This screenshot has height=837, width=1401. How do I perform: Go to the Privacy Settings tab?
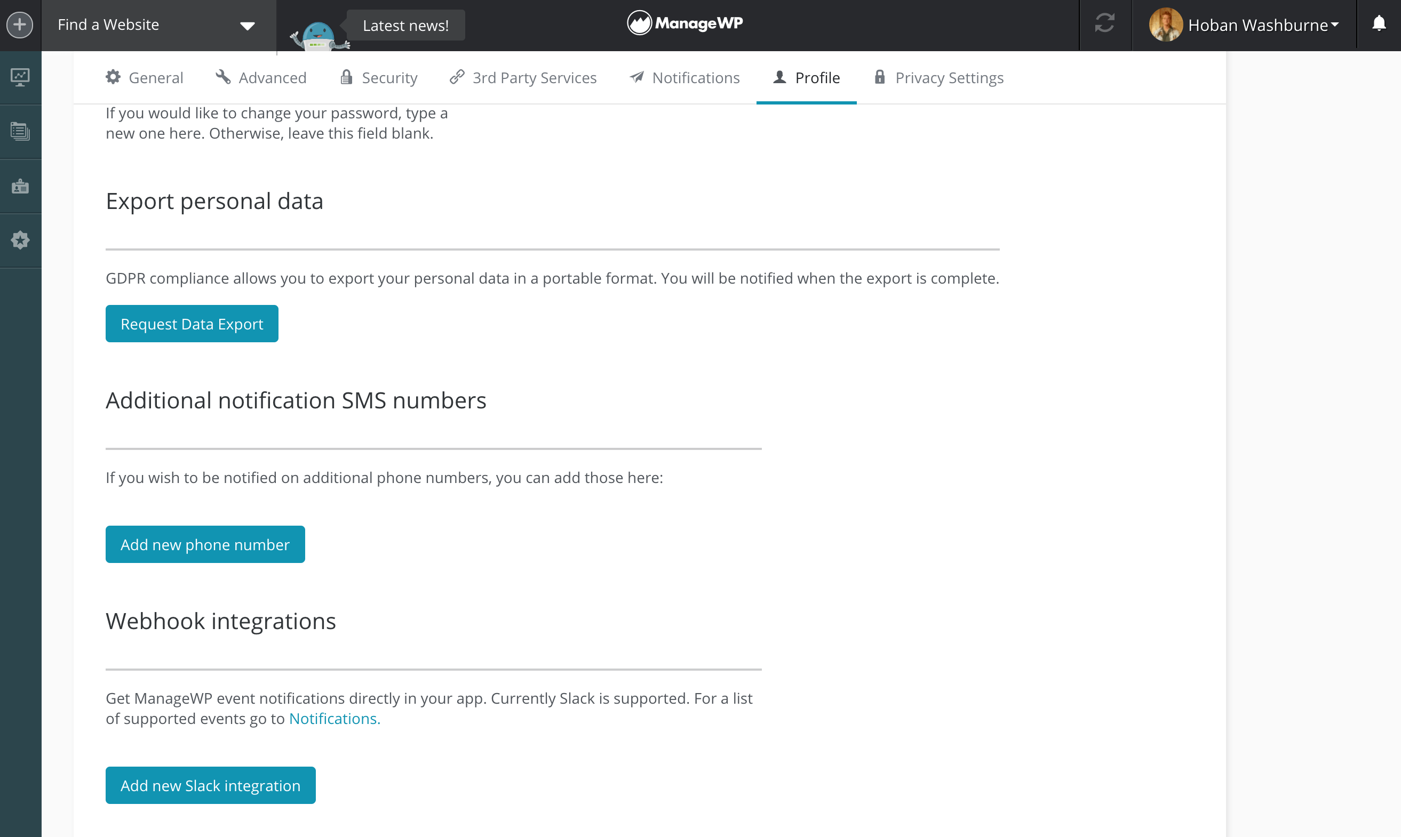[938, 78]
